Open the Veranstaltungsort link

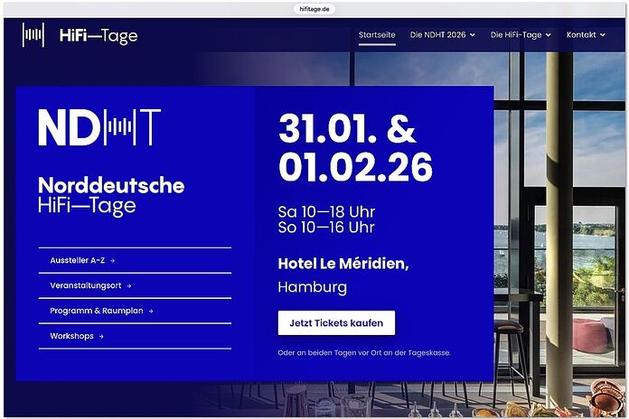pyautogui.click(x=86, y=285)
